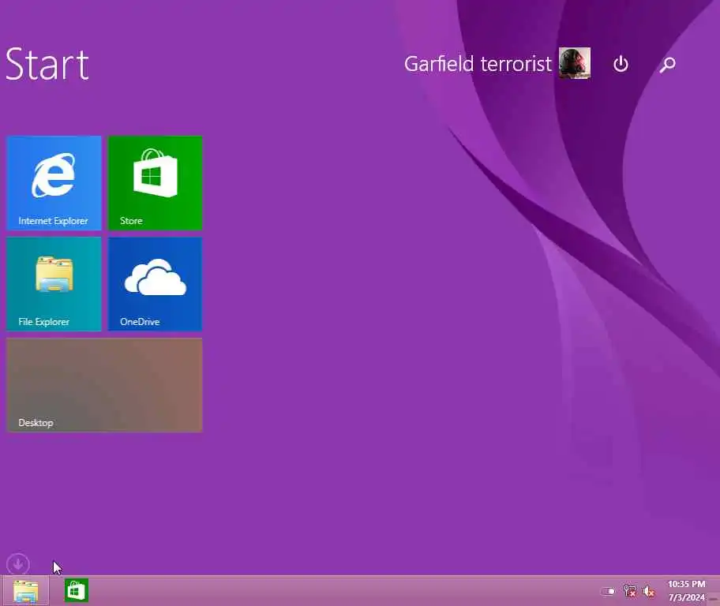Click the network disconnected tray icon
720x606 pixels.
(x=629, y=591)
